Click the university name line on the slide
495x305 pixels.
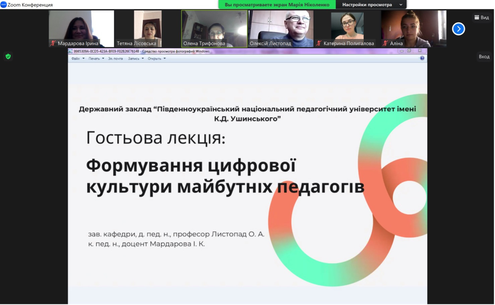(x=247, y=109)
